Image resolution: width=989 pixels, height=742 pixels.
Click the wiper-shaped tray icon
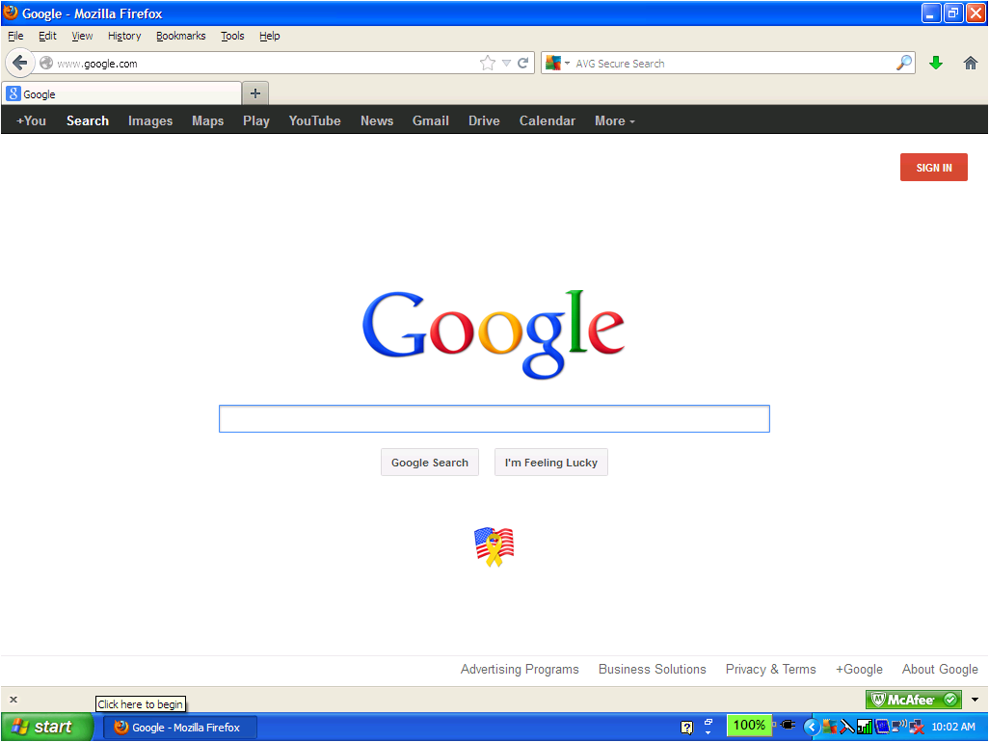(x=847, y=727)
